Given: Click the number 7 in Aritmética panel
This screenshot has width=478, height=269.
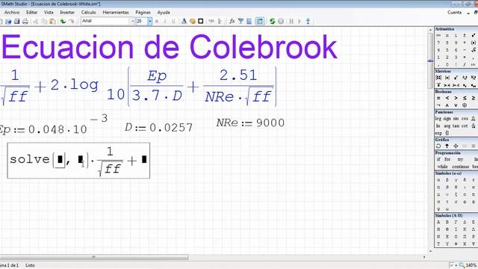Looking at the screenshot, I should pos(438,43).
